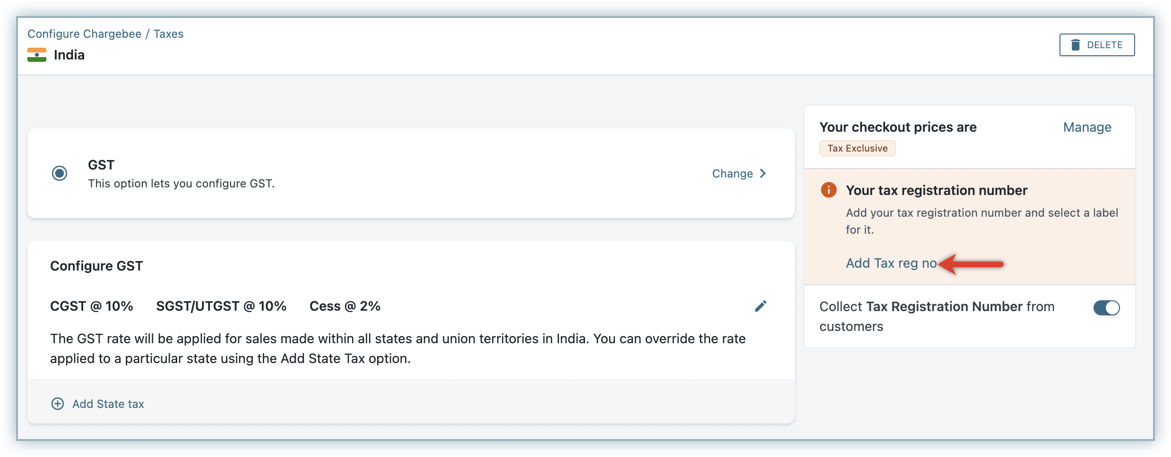1171x457 pixels.
Task: Click the India flag icon
Action: coord(37,55)
